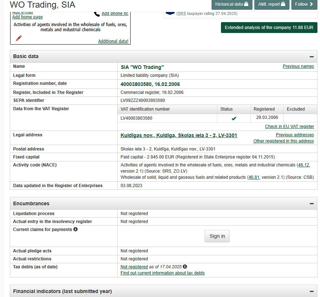Open Historical data
Image resolution: width=320 pixels, height=297 pixels.
pyautogui.click(x=232, y=4)
